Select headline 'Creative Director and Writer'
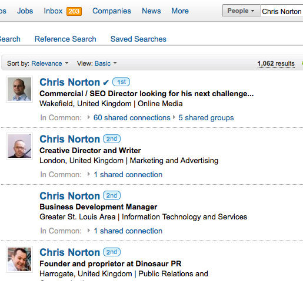 coord(90,151)
